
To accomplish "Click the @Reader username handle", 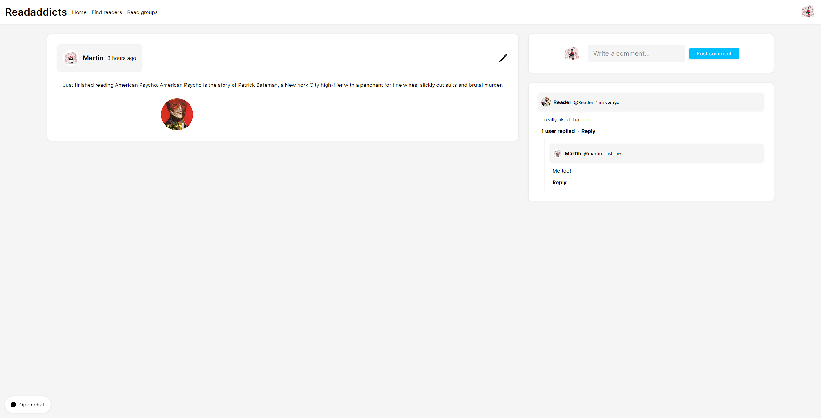I will coord(583,102).
